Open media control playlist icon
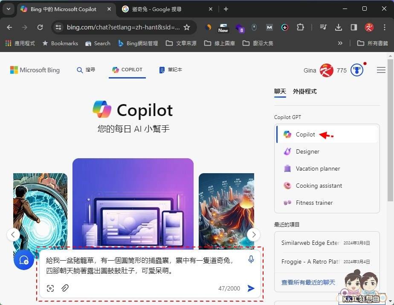Screen dimensions: 394x305 point(323,27)
